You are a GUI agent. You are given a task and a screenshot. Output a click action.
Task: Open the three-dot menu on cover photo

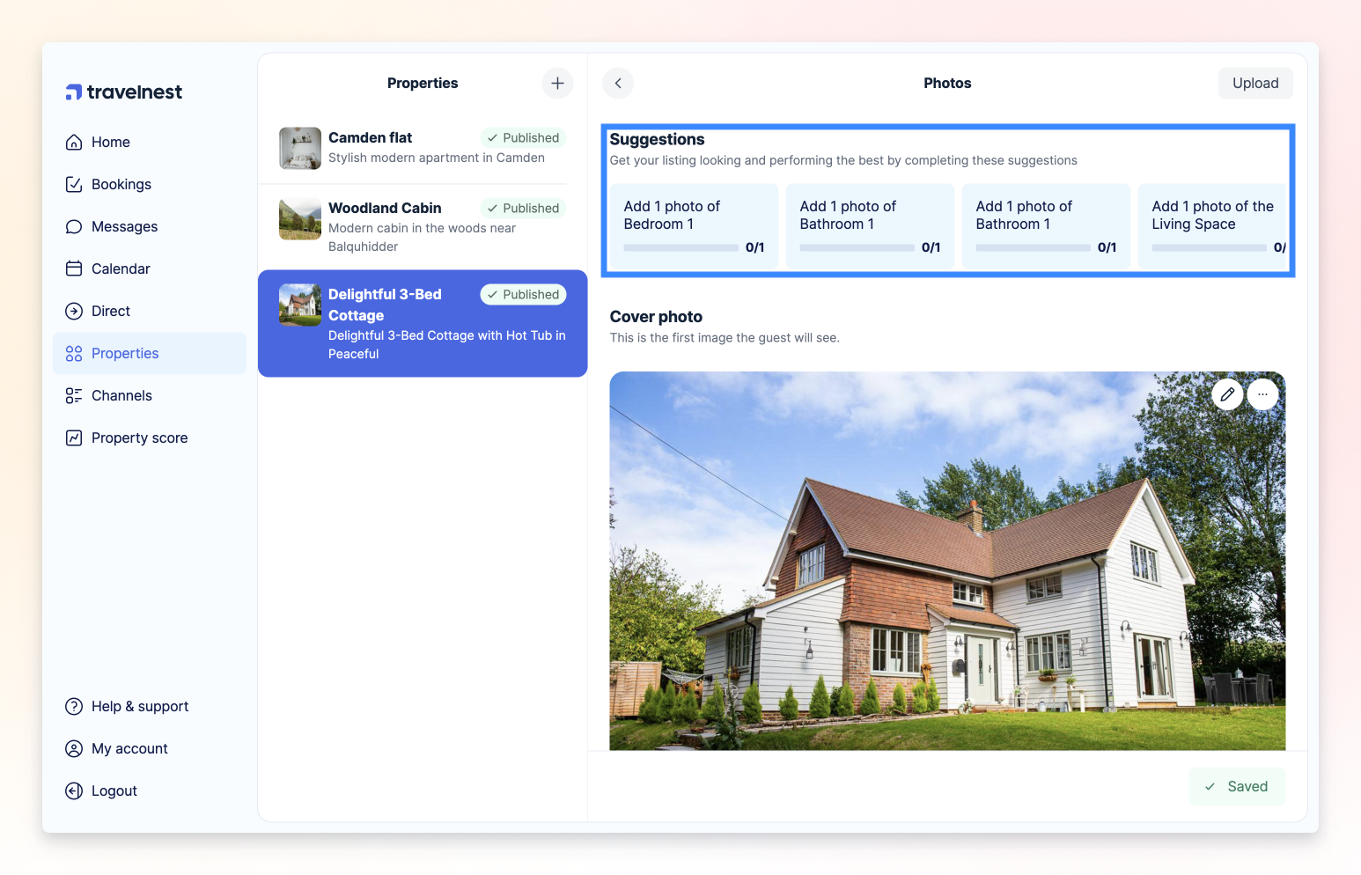coord(1262,394)
